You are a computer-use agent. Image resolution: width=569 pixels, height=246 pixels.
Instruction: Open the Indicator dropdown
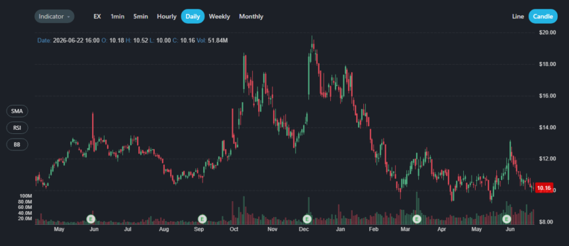(54, 16)
